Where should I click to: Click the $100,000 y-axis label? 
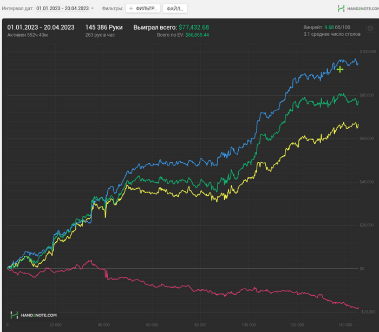(368, 52)
